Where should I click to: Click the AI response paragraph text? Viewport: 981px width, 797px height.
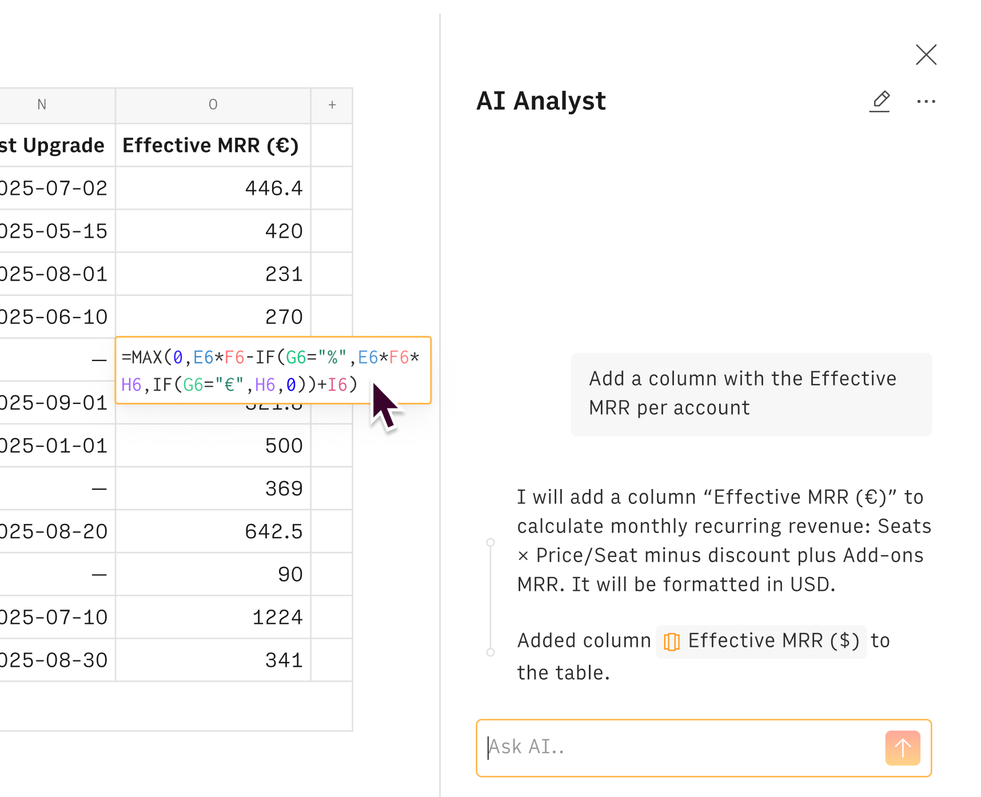click(x=723, y=540)
